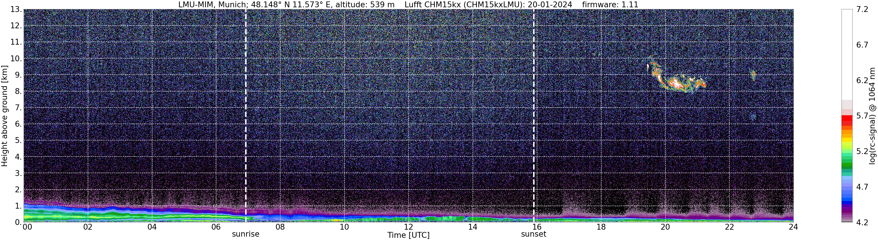The height and width of the screenshot is (241, 878).
Task: Click the y-axis tick label 4.
Action: 18,156
